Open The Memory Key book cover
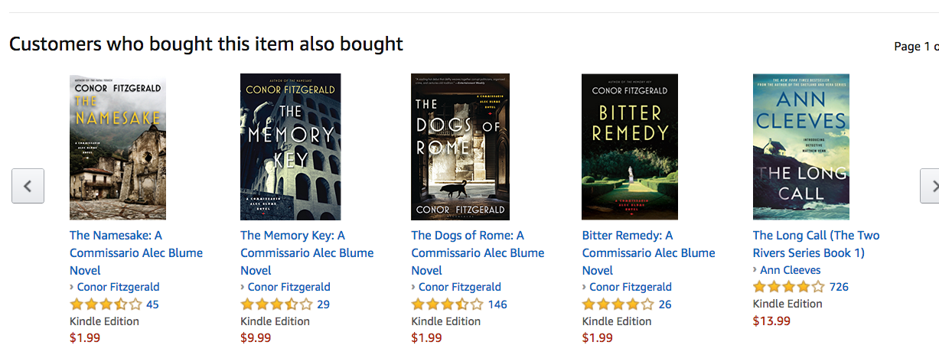The width and height of the screenshot is (939, 355). click(290, 147)
